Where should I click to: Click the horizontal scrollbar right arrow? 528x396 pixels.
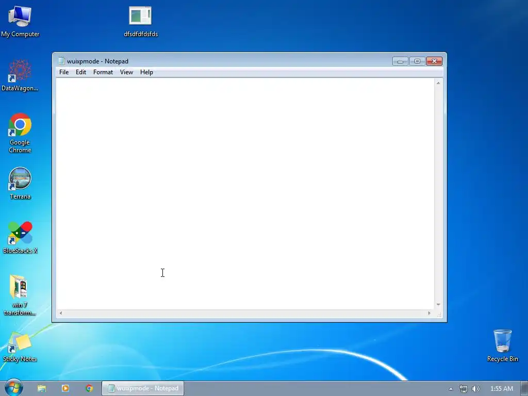(x=429, y=313)
